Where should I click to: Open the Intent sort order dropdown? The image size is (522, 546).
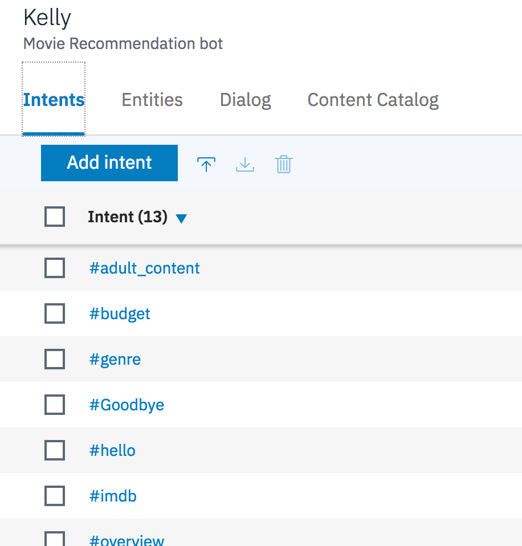click(x=181, y=217)
